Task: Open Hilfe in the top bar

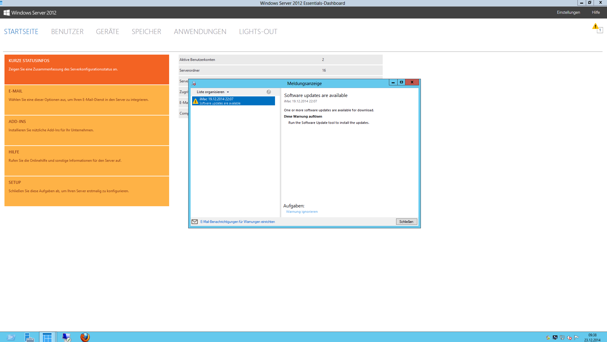Action: [596, 13]
